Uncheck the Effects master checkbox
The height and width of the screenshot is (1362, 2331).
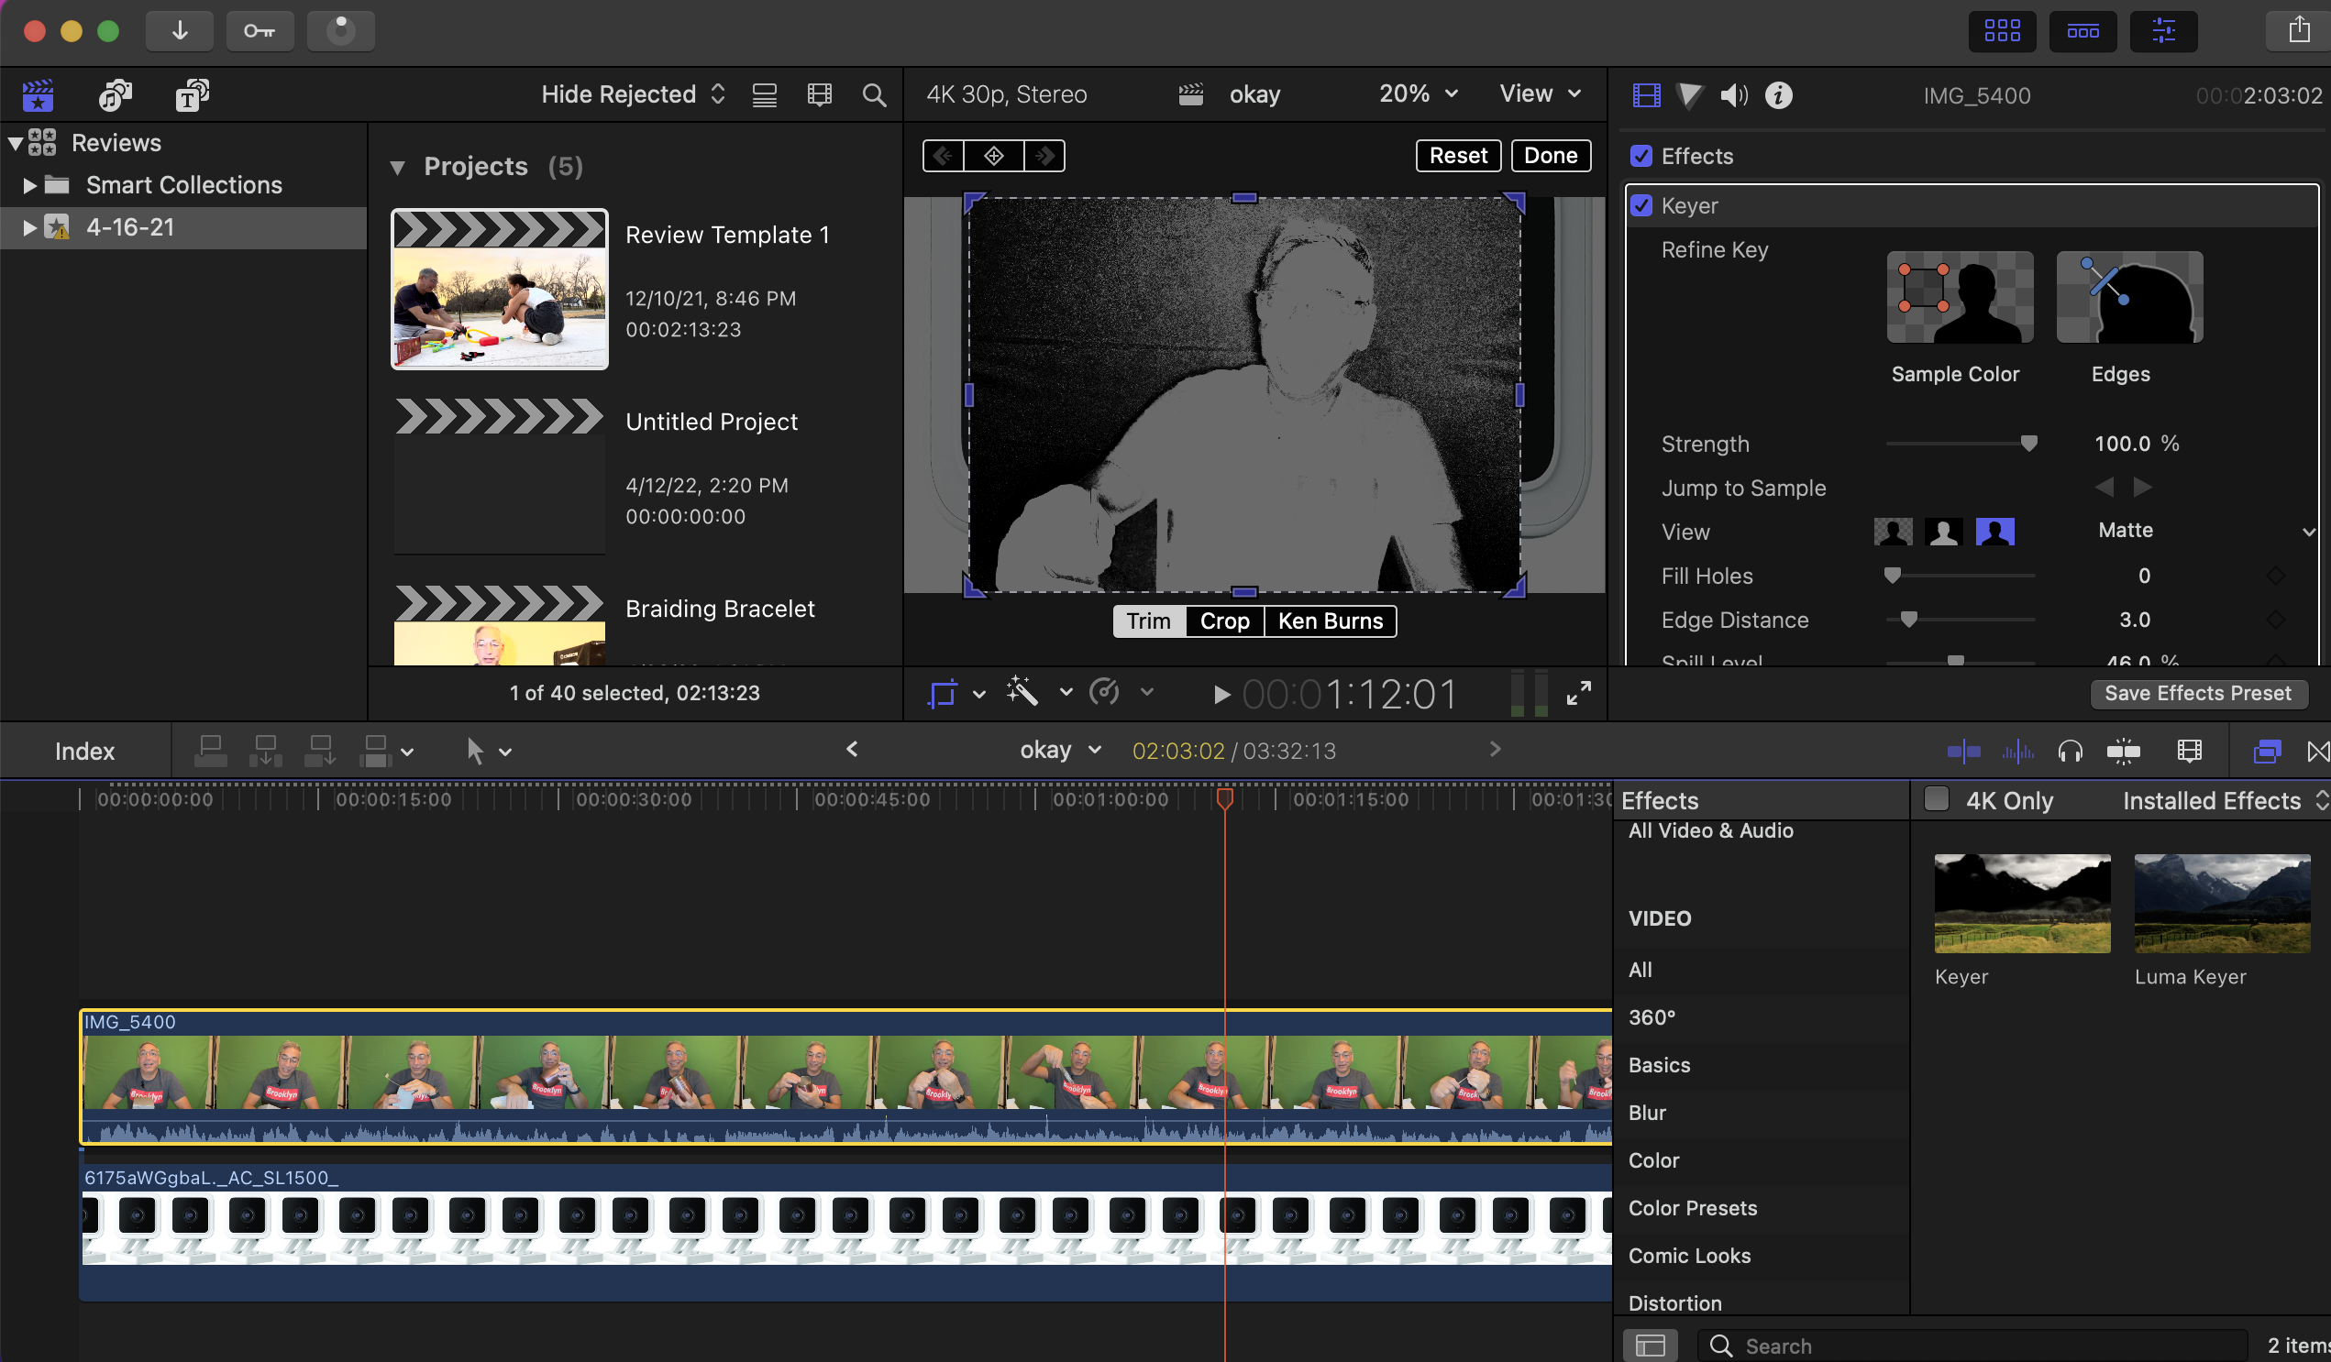pos(1641,156)
